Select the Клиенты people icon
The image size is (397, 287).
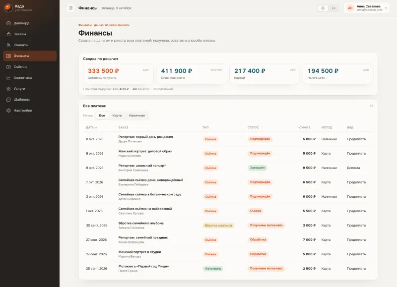pyautogui.click(x=8, y=45)
